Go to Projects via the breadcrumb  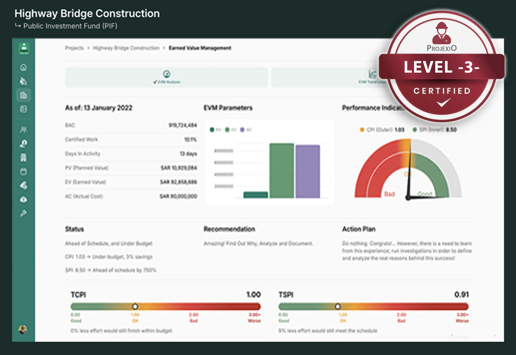tap(74, 48)
